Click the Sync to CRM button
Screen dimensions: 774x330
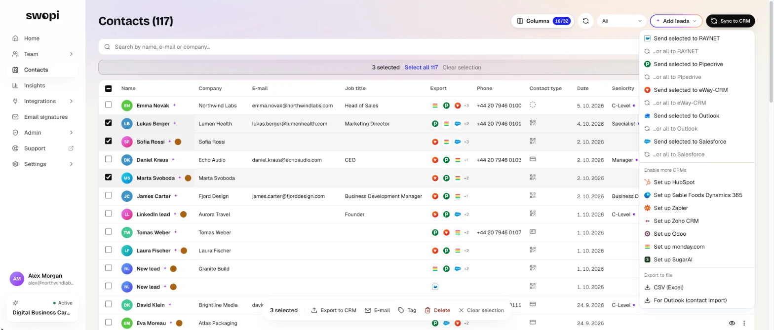pyautogui.click(x=731, y=21)
